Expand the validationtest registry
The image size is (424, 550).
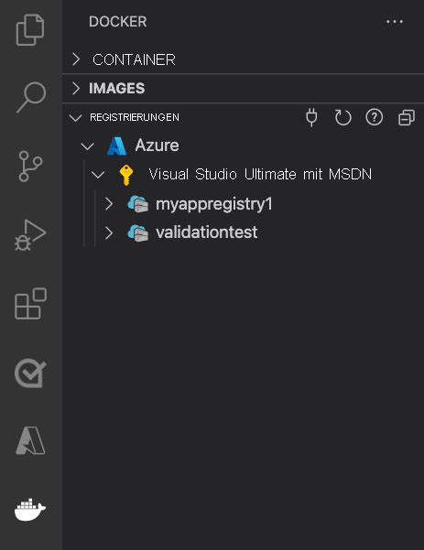tap(109, 232)
